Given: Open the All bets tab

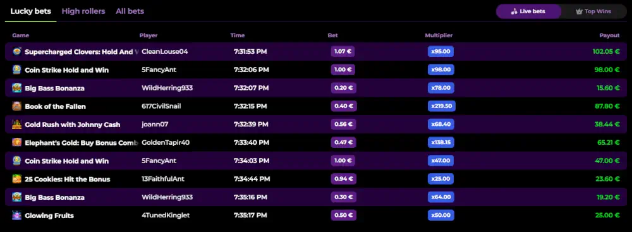Looking at the screenshot, I should coord(130,11).
